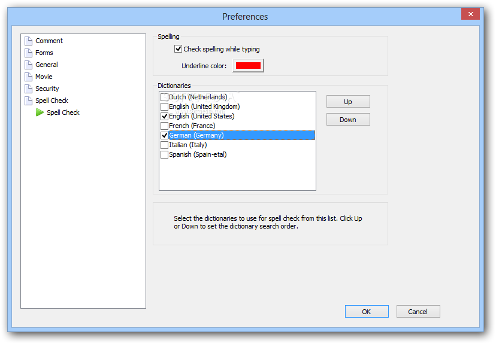Viewport: 496px width, 344px height.
Task: Select General in the category tree
Action: [x=47, y=65]
